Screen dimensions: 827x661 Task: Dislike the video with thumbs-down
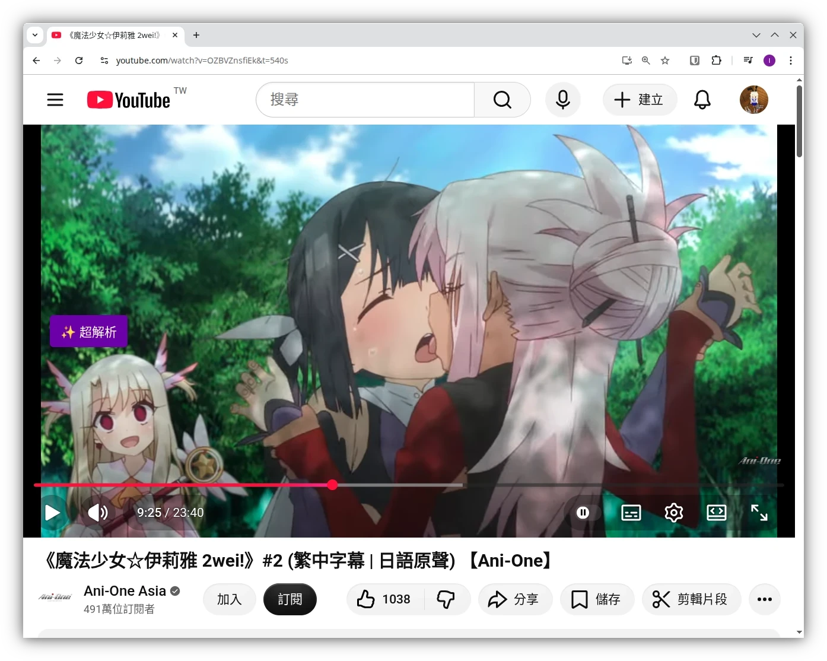tap(446, 599)
